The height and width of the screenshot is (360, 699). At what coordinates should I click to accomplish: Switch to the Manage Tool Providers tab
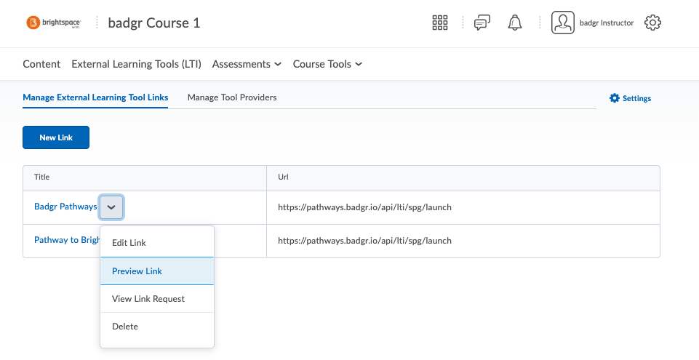(232, 97)
